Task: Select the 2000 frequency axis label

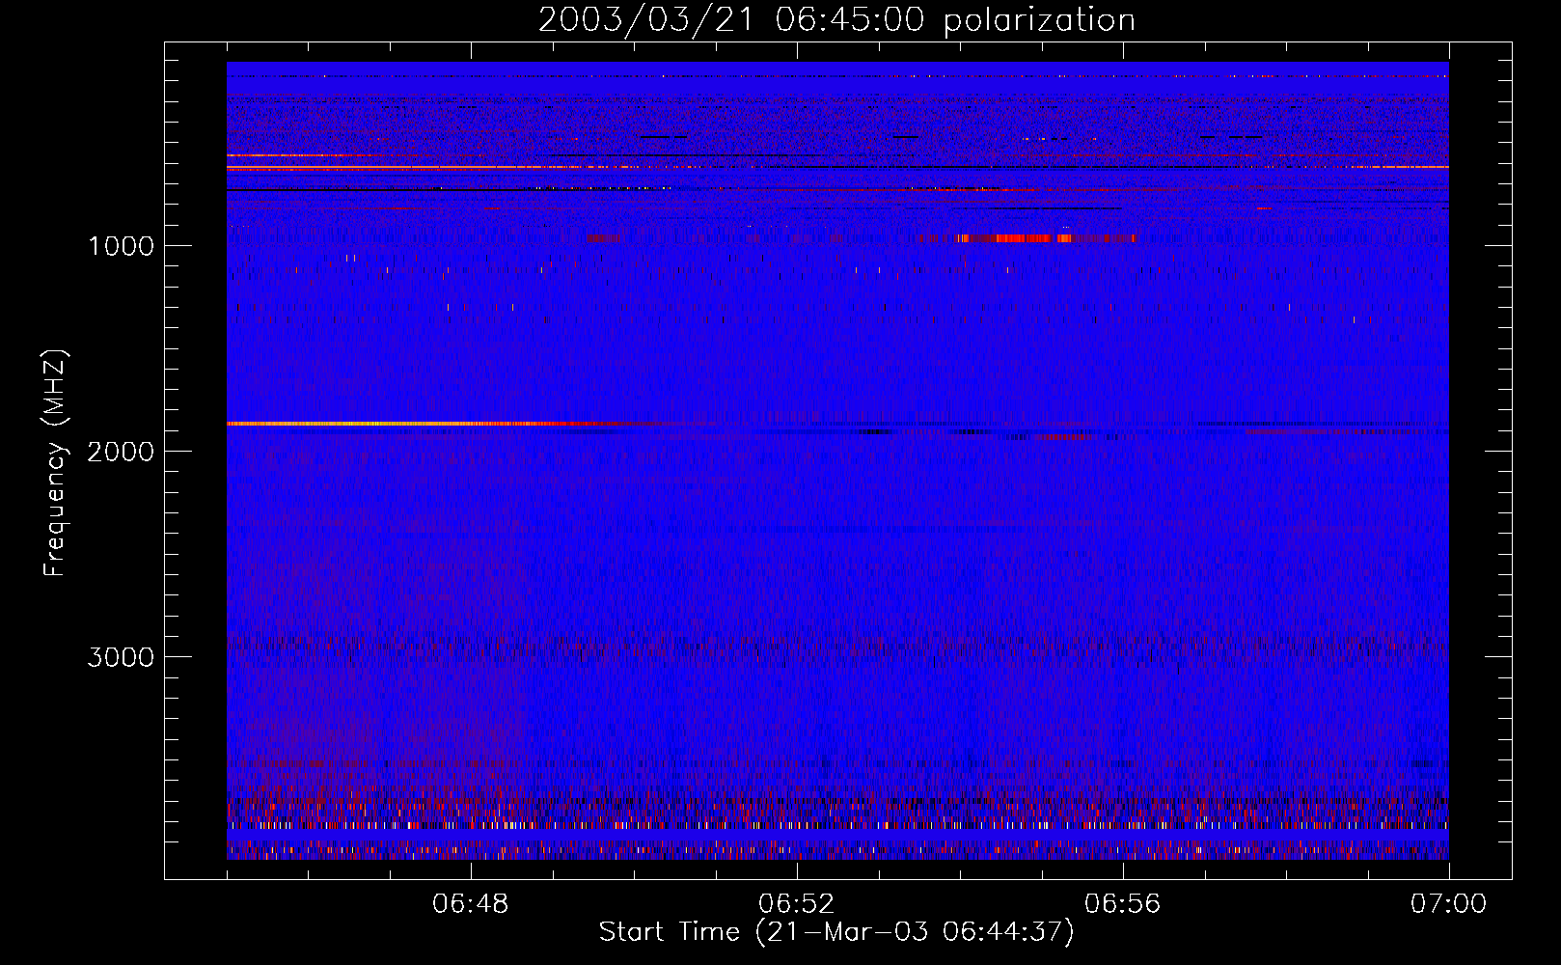Action: click(121, 452)
